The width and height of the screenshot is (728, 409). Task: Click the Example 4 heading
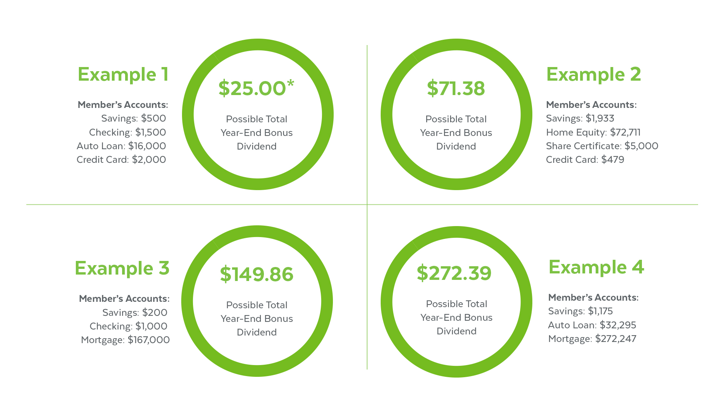[596, 267]
